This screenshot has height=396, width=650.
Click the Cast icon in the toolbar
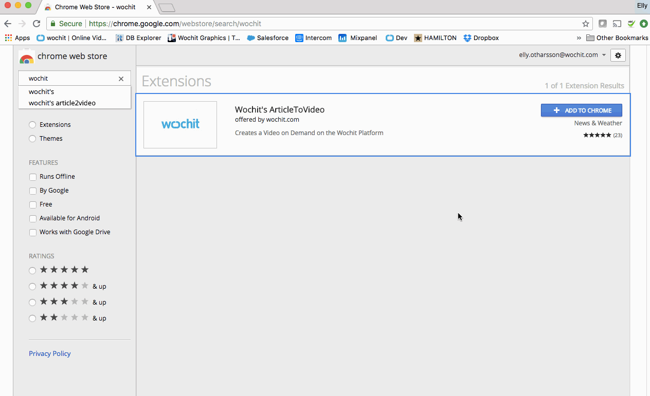tap(617, 24)
